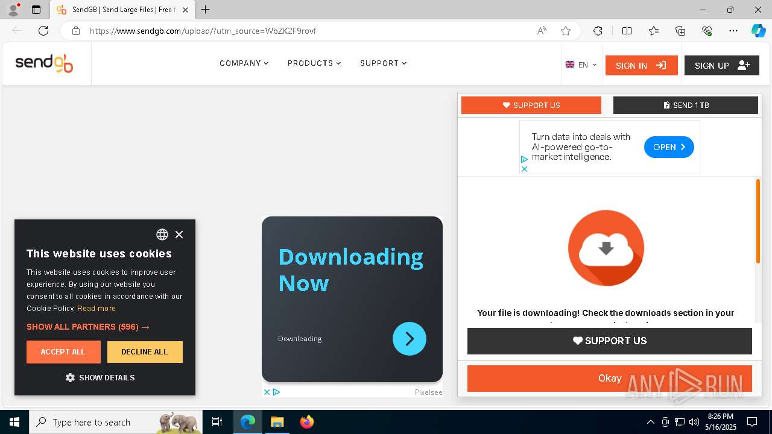Open Edge Settings and more menu
Viewport: 772px width, 434px height.
[x=733, y=31]
